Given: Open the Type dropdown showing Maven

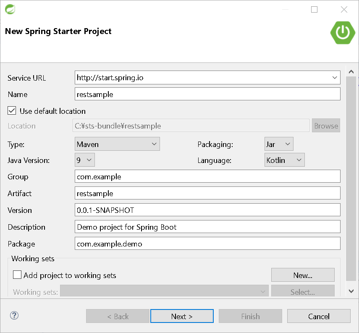Looking at the screenshot, I should 117,144.
